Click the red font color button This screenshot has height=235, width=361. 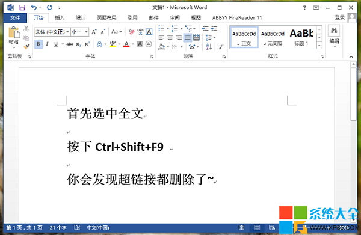[126, 44]
